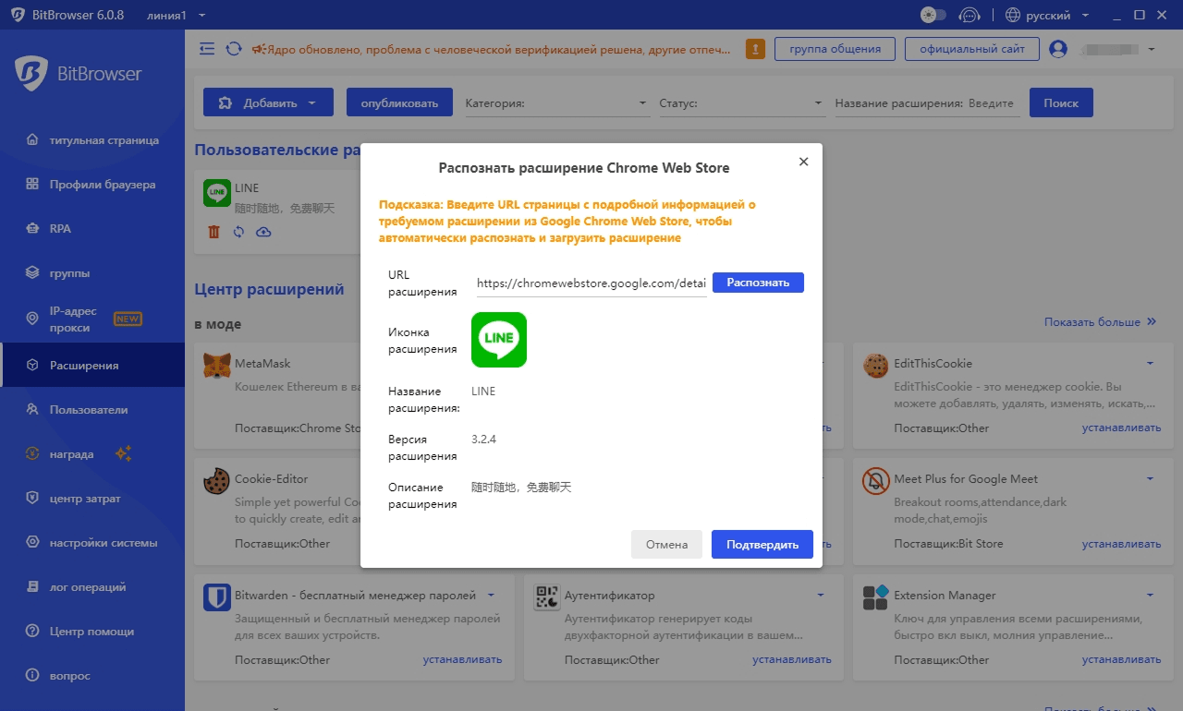Click the Распознать button
Viewport: 1183px width, 711px height.
[758, 283]
